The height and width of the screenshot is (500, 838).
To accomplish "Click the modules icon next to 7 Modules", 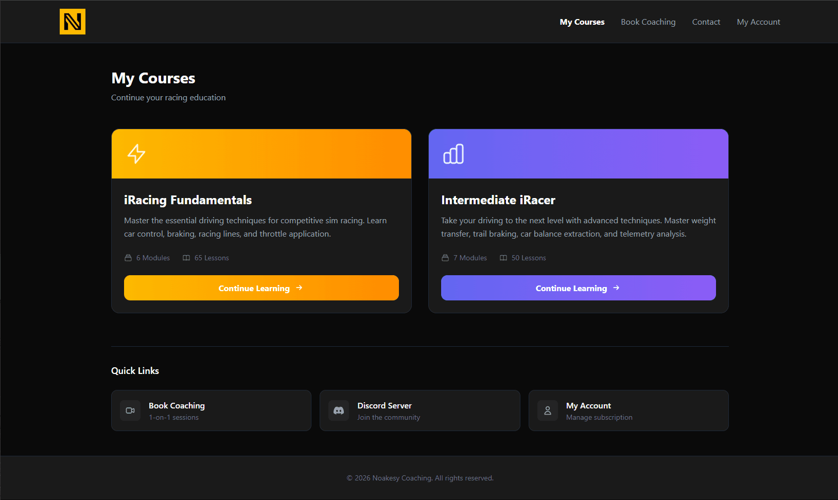I will point(445,258).
